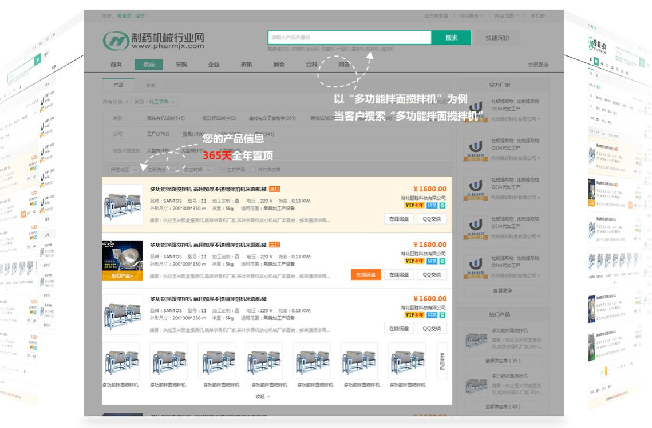Image resolution: width=652 pixels, height=428 pixels.
Task: Open the 相似产品+ overlay on second product image
Action: (122, 276)
